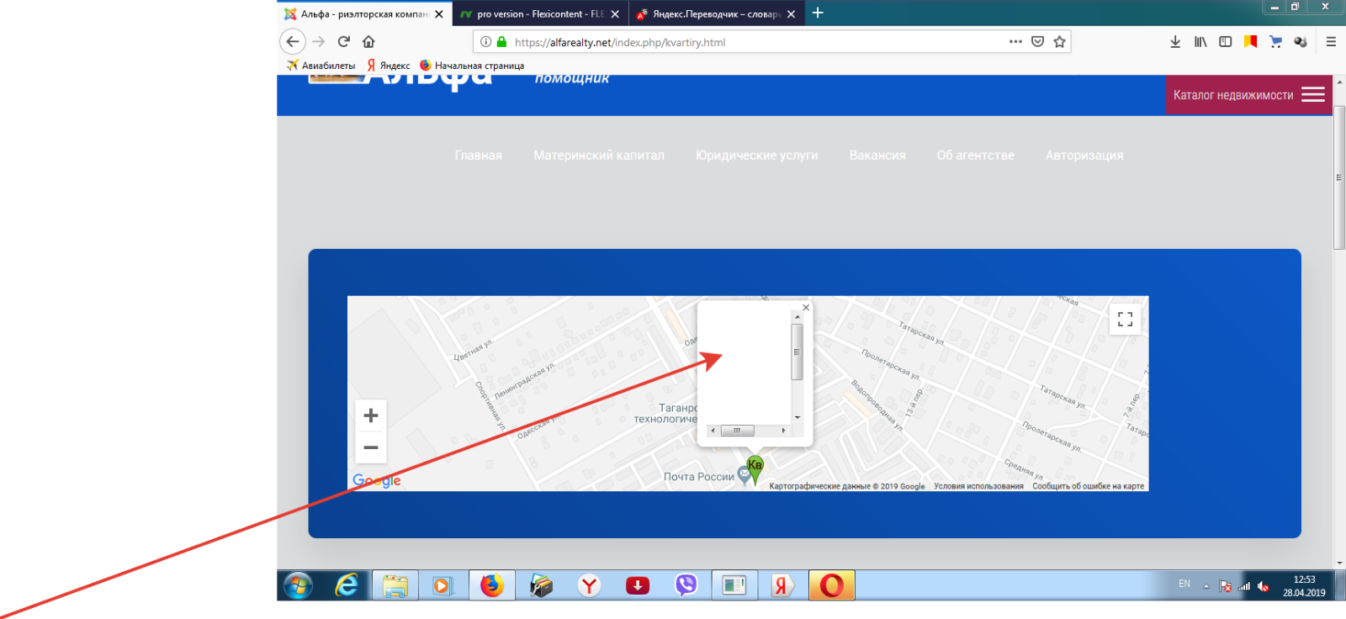1346x619 pixels.
Task: Show the Firefox library icon
Action: (1200, 41)
